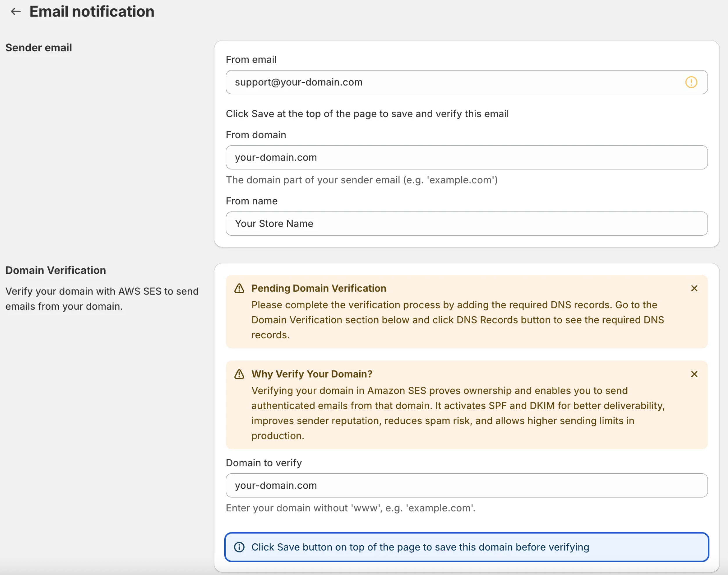Click the 'From domain' field label
The width and height of the screenshot is (728, 575).
tap(256, 135)
